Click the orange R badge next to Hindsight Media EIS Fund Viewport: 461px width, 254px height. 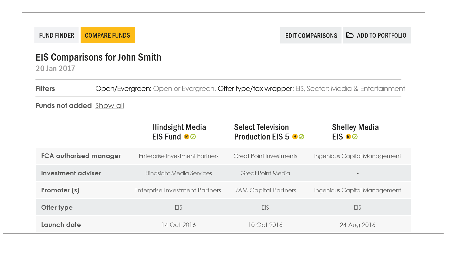pos(186,137)
